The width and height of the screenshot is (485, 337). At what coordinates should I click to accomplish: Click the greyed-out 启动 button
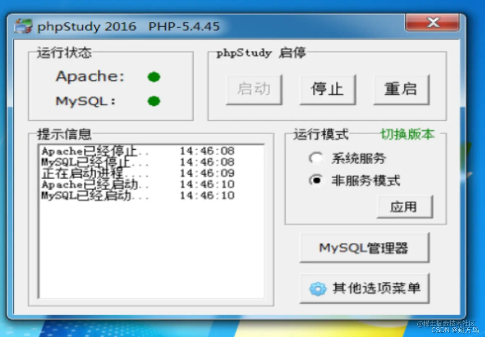[254, 90]
